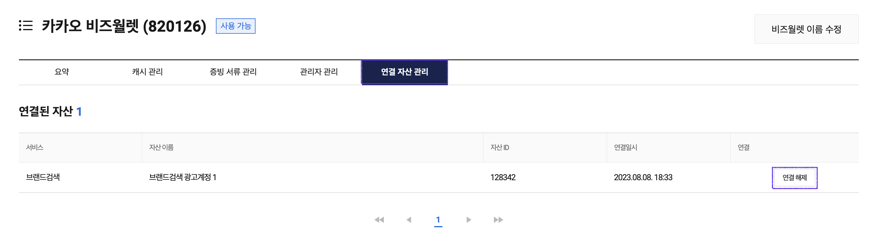Screen dimensions: 876x245
Task: Open the 증빙 서류 관리 tab
Action: coord(233,72)
